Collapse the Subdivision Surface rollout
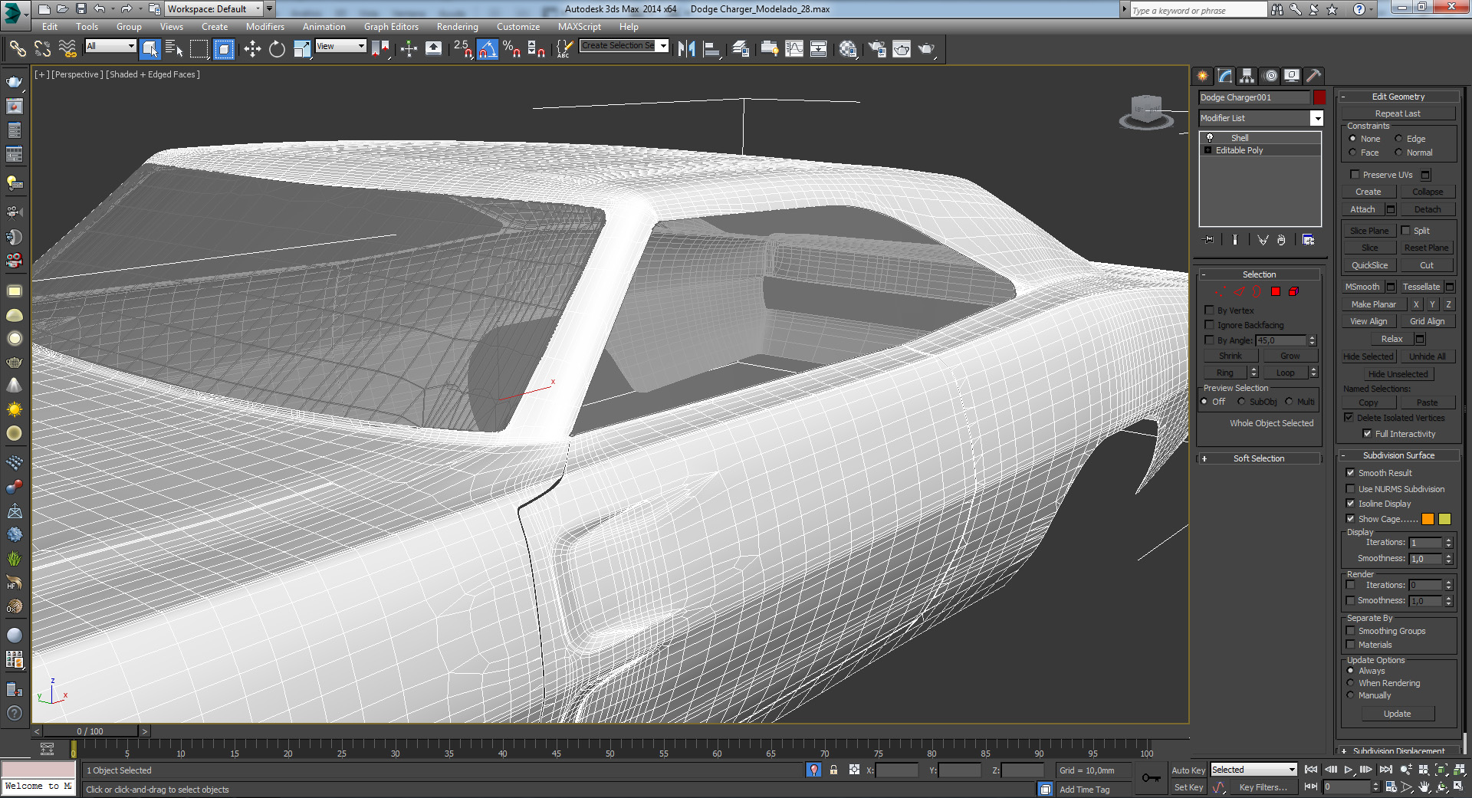The height and width of the screenshot is (798, 1472). (1398, 455)
